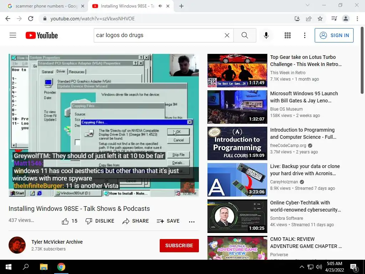SAVE the video to a playlist
365x274 pixels.
click(x=168, y=221)
